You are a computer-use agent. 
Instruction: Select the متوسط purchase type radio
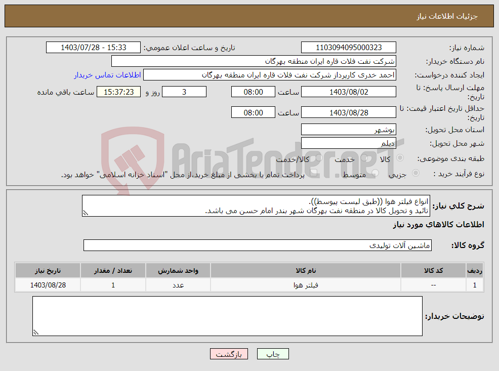375,173
